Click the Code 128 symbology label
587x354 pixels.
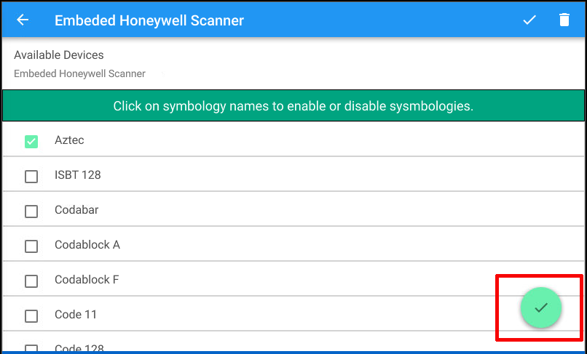coord(78,347)
